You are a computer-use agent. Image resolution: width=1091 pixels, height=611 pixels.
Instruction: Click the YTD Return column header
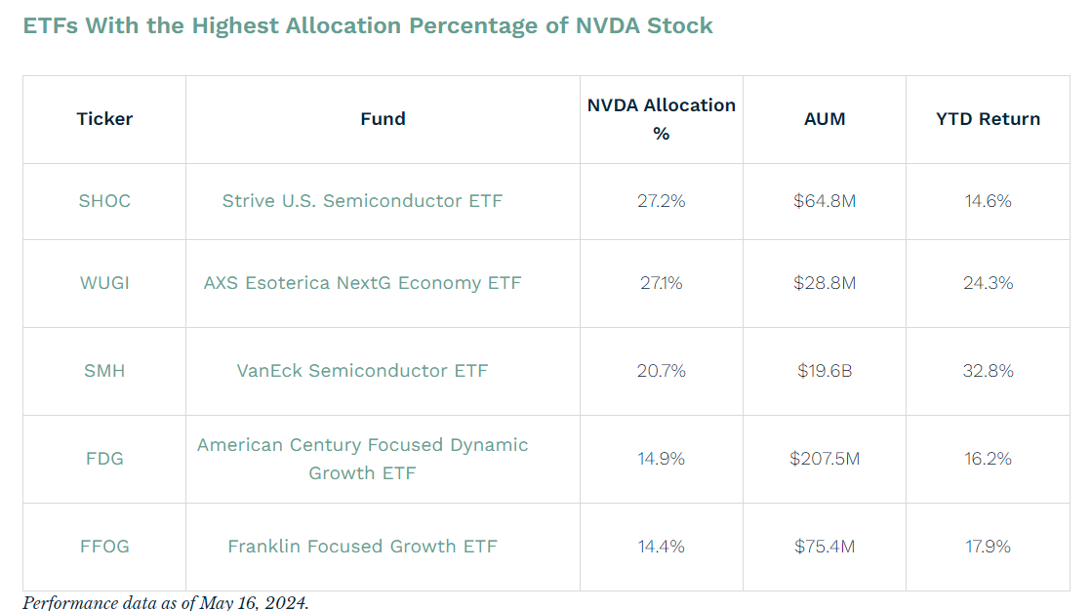pyautogui.click(x=988, y=119)
